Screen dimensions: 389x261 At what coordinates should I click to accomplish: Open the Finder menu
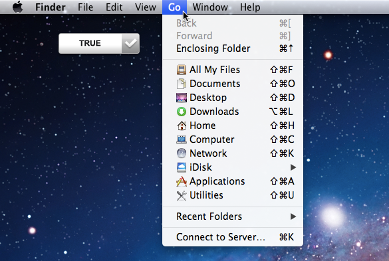[51, 7]
